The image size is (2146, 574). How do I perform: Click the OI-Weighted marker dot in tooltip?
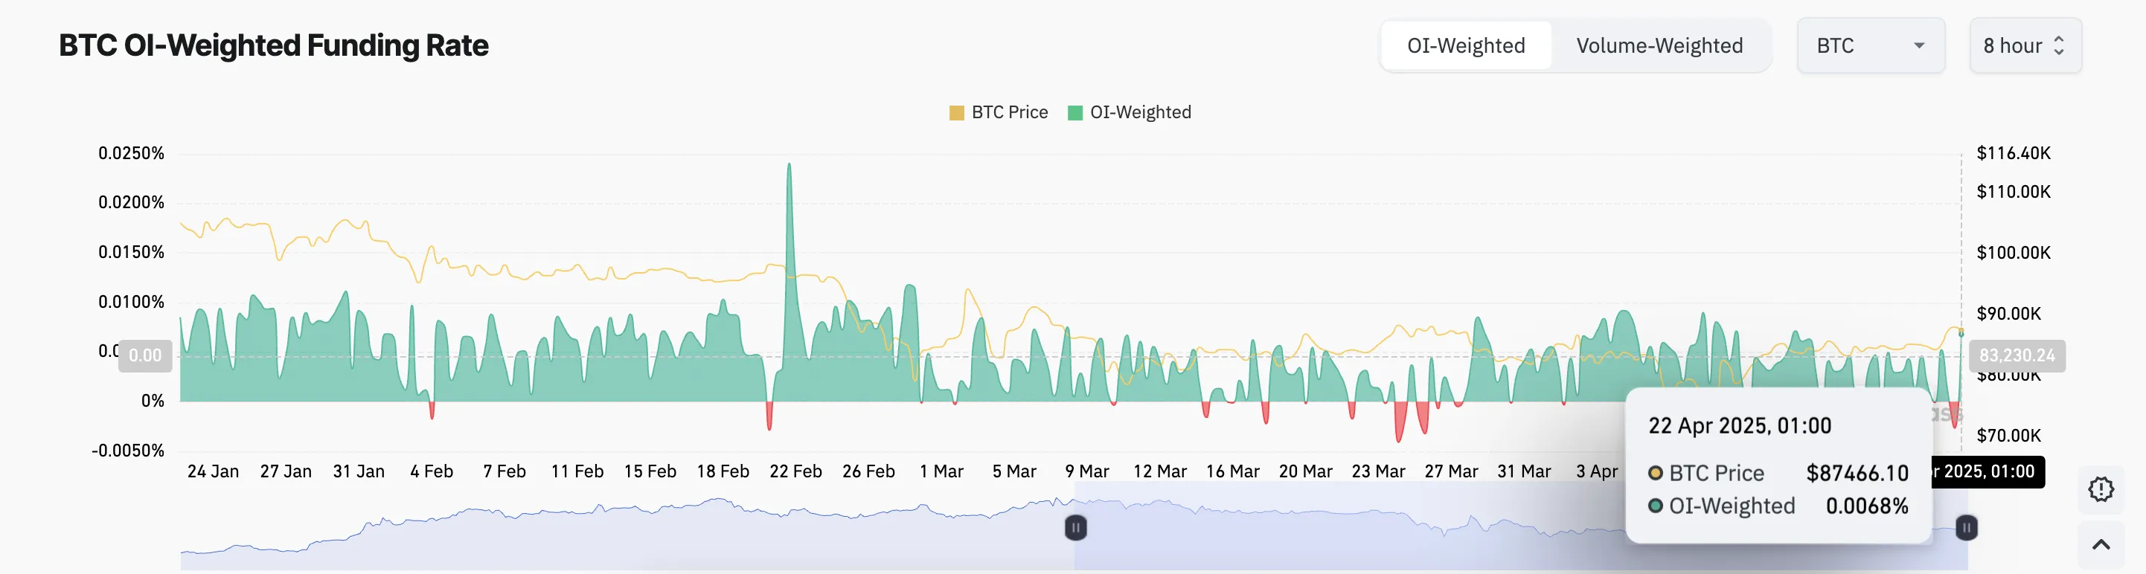[x=1656, y=506]
